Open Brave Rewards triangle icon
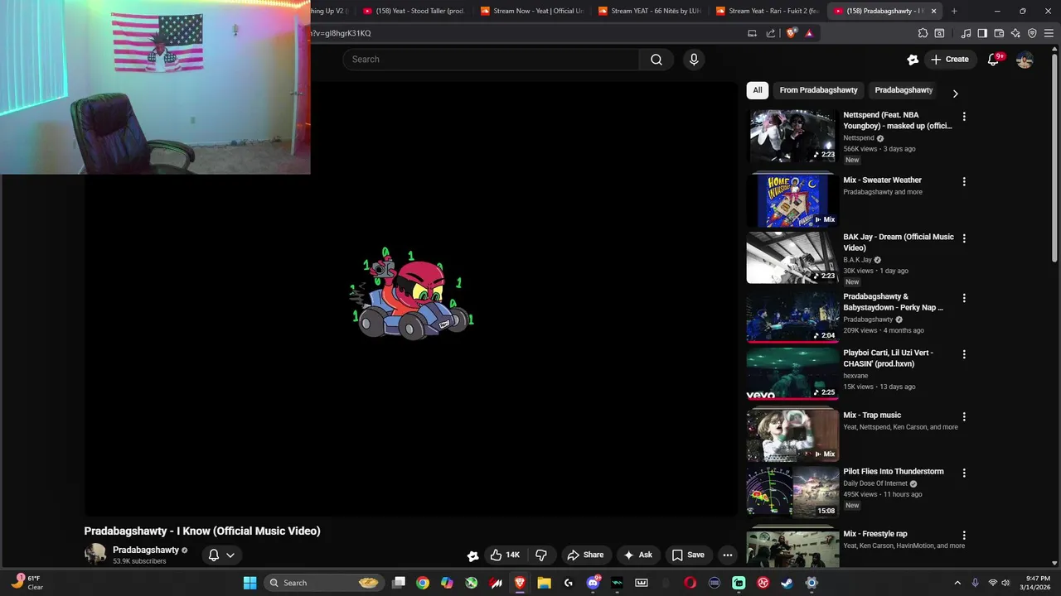This screenshot has height=596, width=1061. [809, 33]
